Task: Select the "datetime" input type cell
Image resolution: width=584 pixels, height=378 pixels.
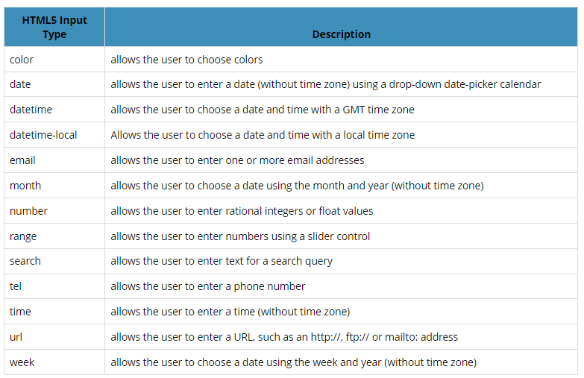Action: [31, 110]
